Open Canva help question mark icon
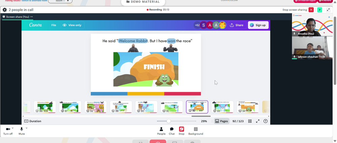Viewport: 337px width, 143px height. pos(266,121)
